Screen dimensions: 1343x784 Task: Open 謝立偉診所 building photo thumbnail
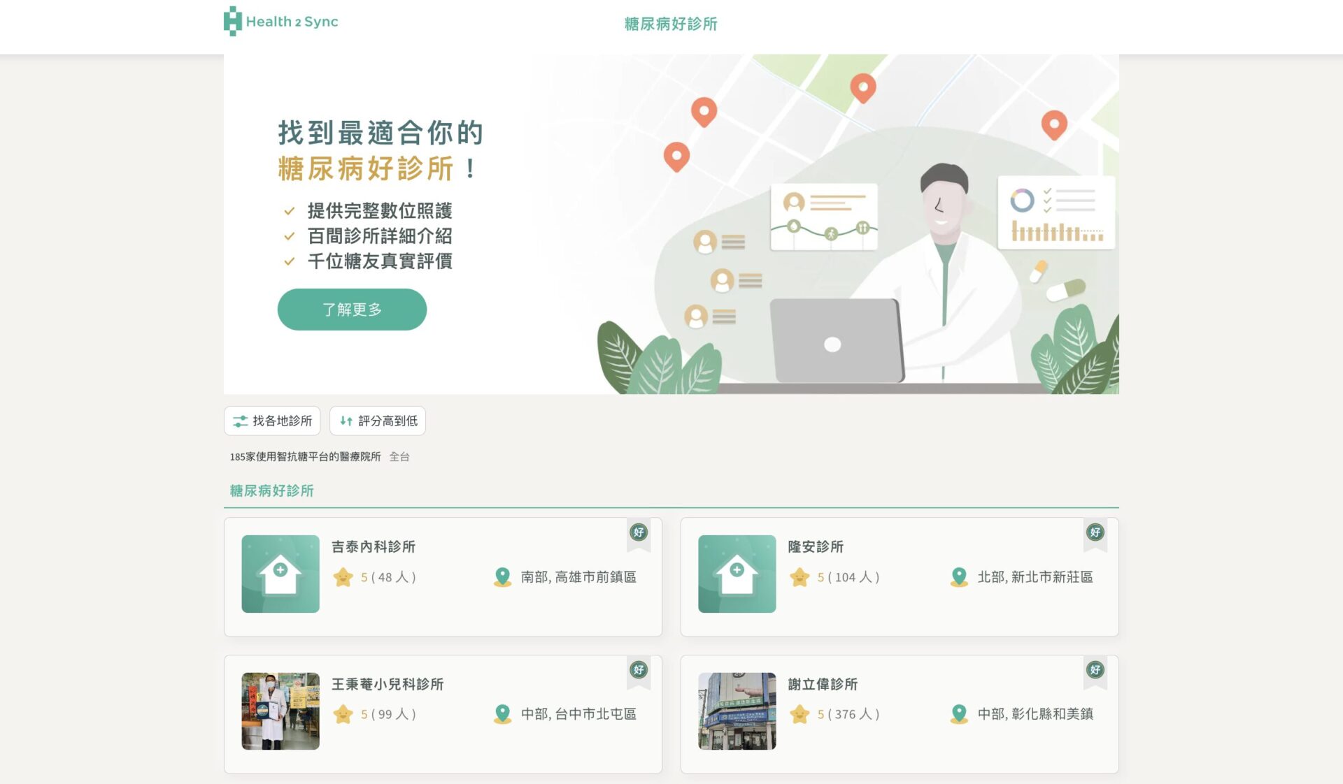pyautogui.click(x=737, y=711)
